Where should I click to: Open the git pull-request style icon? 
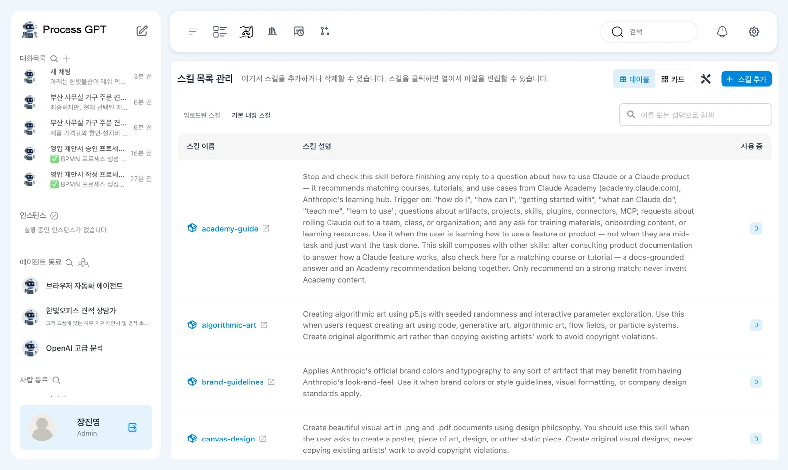[325, 31]
